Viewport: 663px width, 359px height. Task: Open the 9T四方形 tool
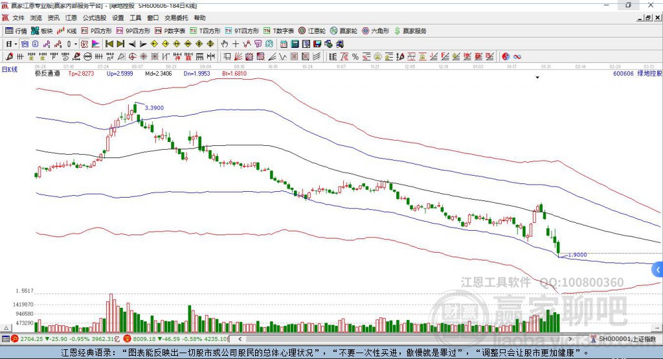[242, 31]
